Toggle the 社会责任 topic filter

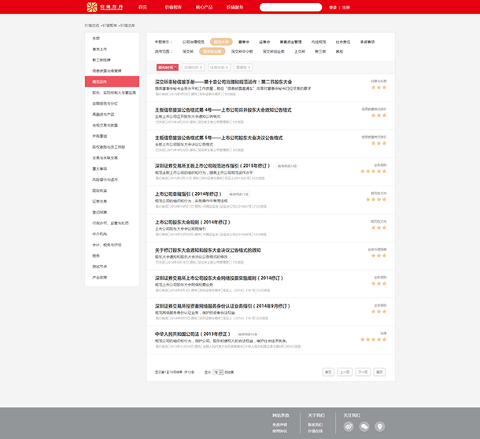point(343,42)
